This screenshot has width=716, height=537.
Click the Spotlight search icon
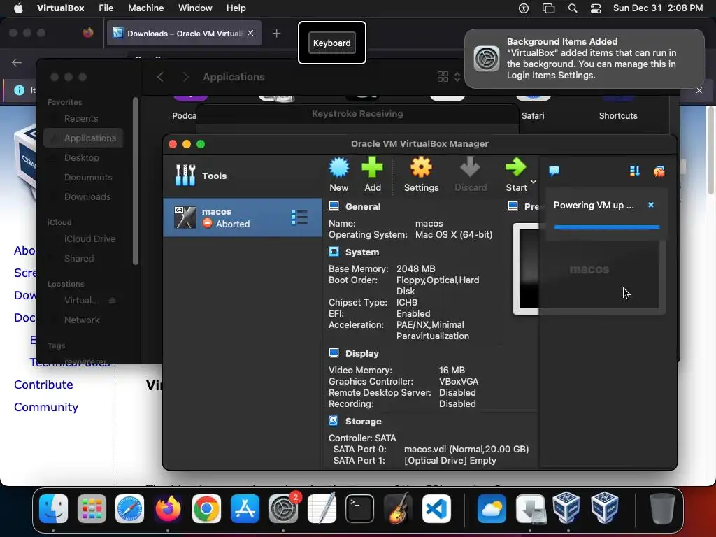click(573, 8)
